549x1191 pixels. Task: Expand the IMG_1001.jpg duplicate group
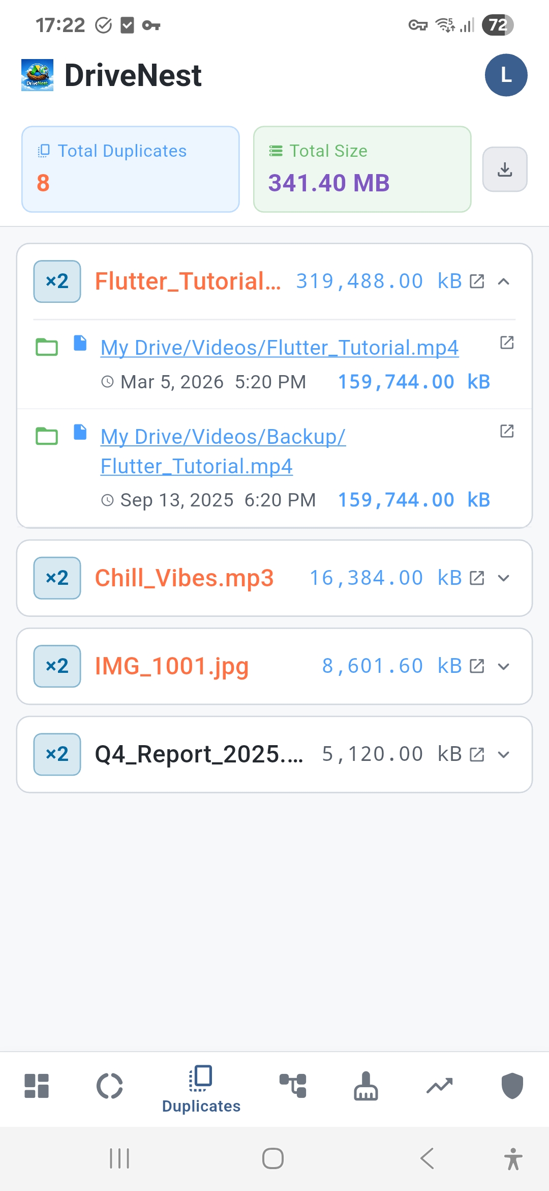(503, 666)
